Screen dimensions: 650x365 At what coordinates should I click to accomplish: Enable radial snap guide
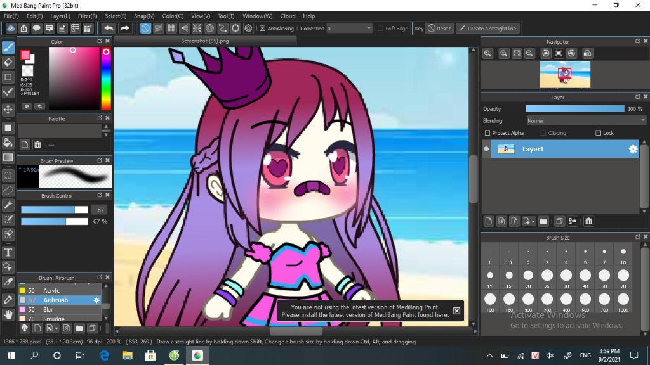[x=197, y=28]
